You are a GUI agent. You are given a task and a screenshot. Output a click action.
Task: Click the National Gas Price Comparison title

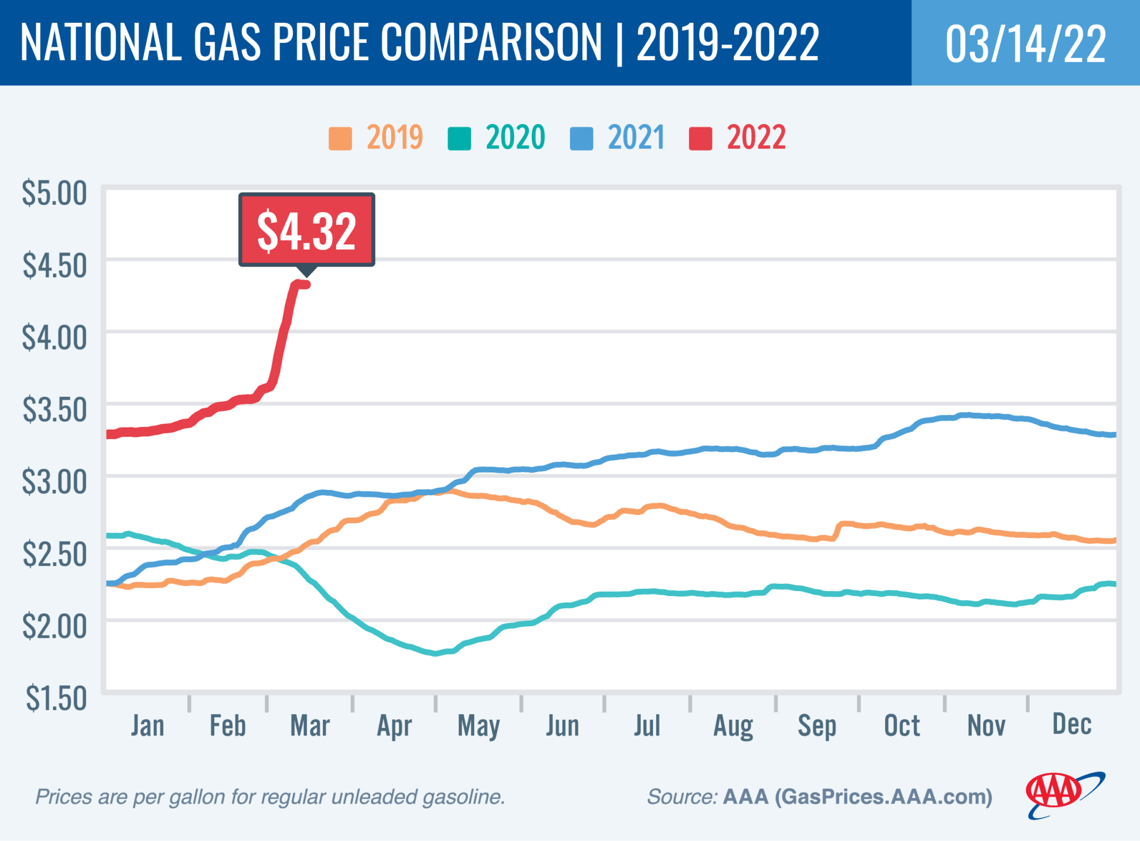point(419,42)
